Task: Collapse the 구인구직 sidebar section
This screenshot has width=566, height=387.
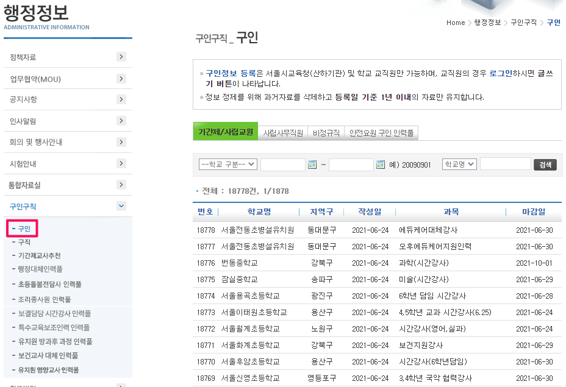Action: [x=121, y=206]
